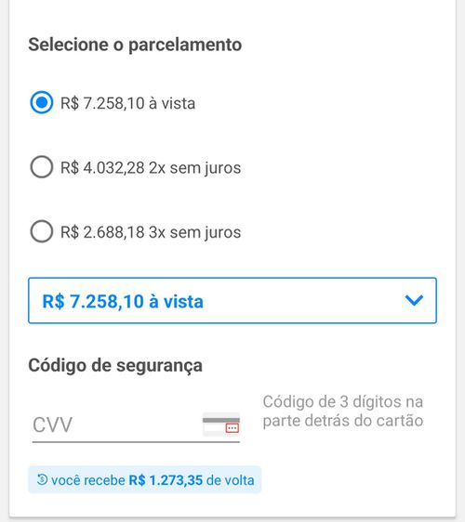Focus the CVV security code field
Viewport: 465px width, 522px height.
point(136,424)
